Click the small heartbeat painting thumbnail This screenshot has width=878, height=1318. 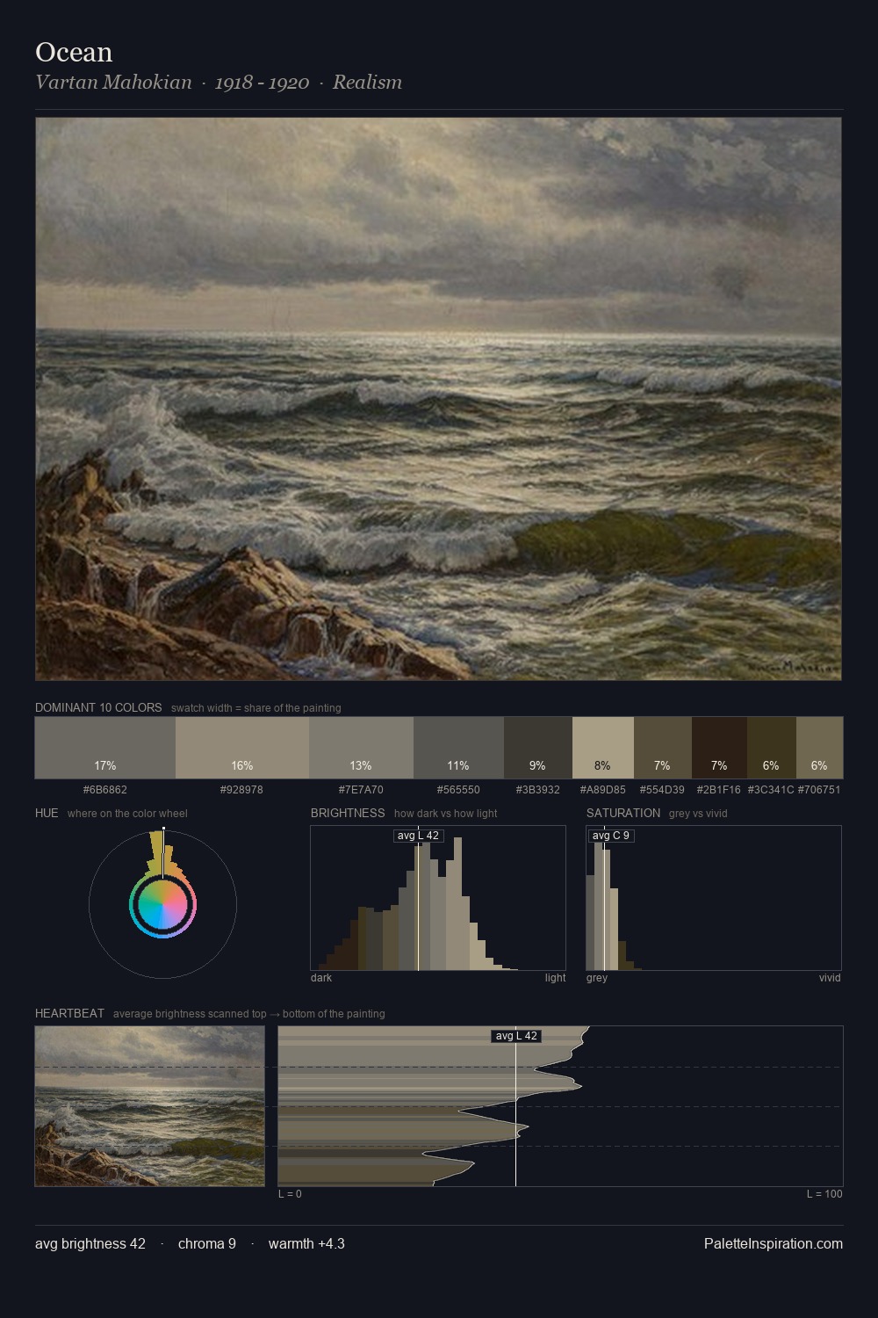149,1106
